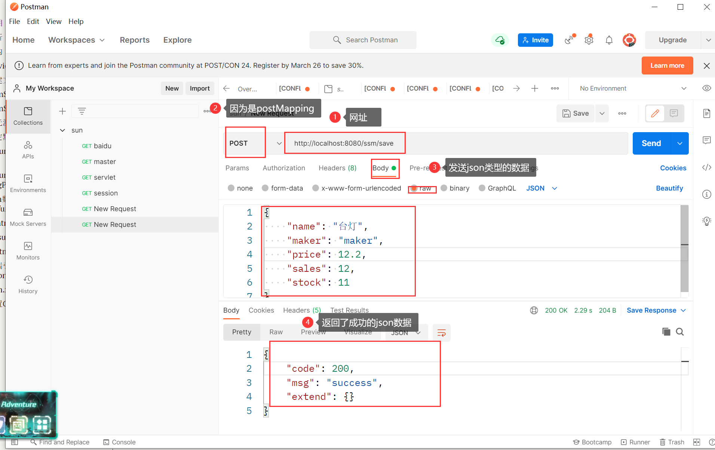Open the comments icon in right sidebar
The width and height of the screenshot is (715, 450).
[706, 140]
